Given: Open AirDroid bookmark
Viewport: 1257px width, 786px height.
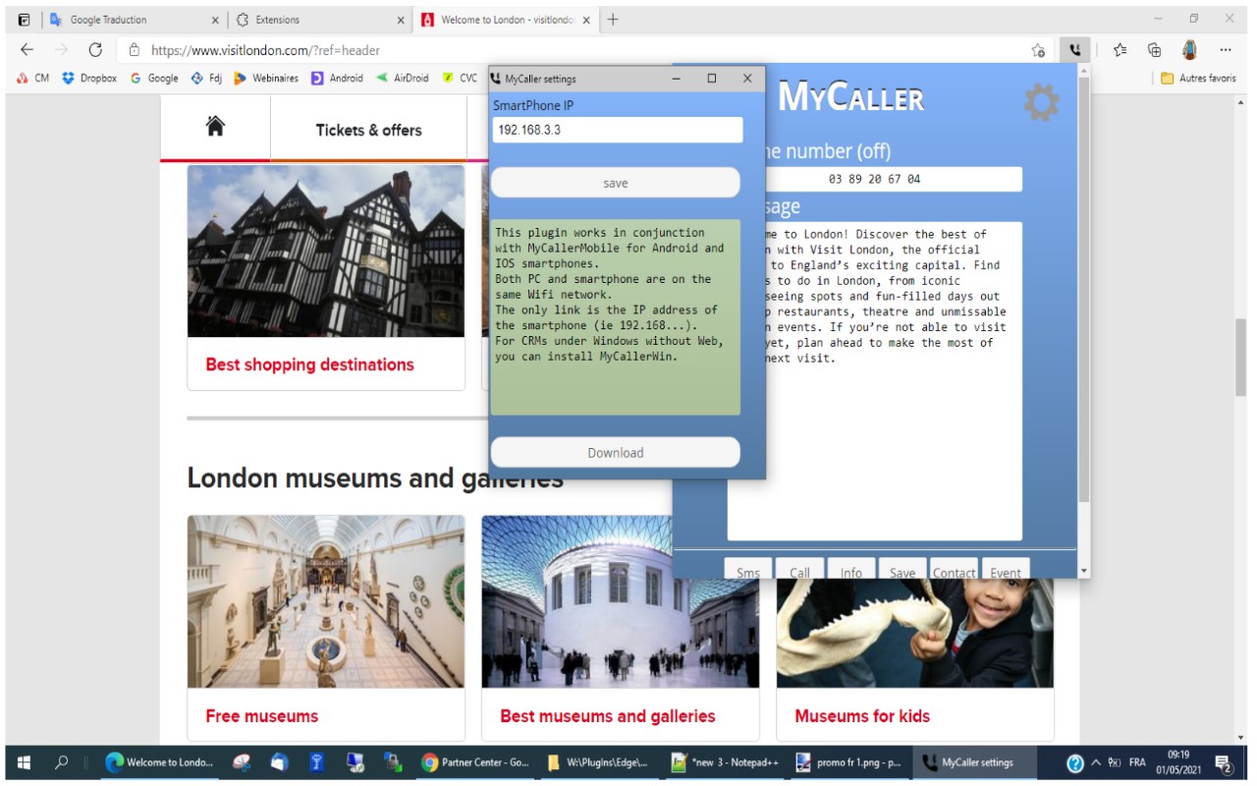Looking at the screenshot, I should coord(402,79).
